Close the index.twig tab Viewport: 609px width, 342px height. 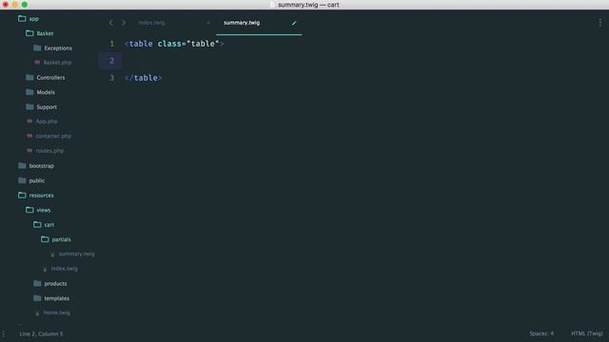coord(208,23)
